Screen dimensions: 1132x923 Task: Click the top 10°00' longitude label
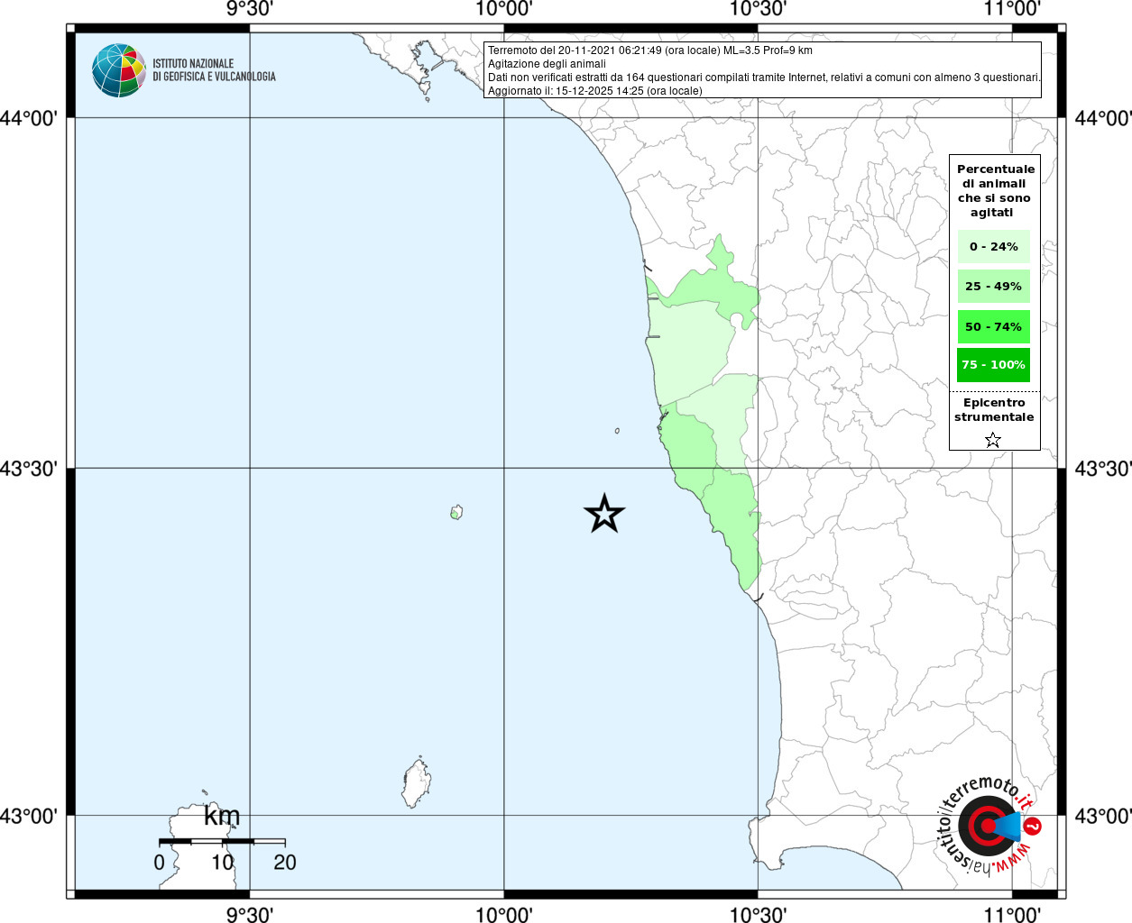click(504, 9)
